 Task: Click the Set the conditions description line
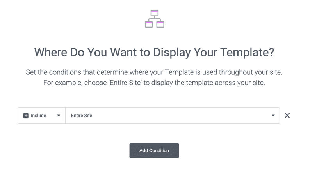pos(154,72)
